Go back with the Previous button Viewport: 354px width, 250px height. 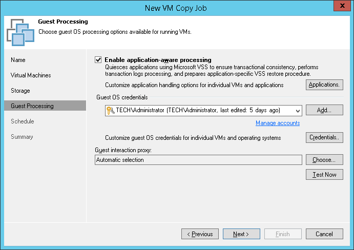[x=200, y=234]
